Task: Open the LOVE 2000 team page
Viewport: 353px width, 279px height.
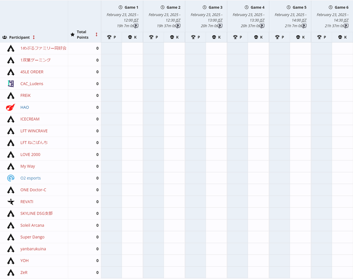Action: 30,155
